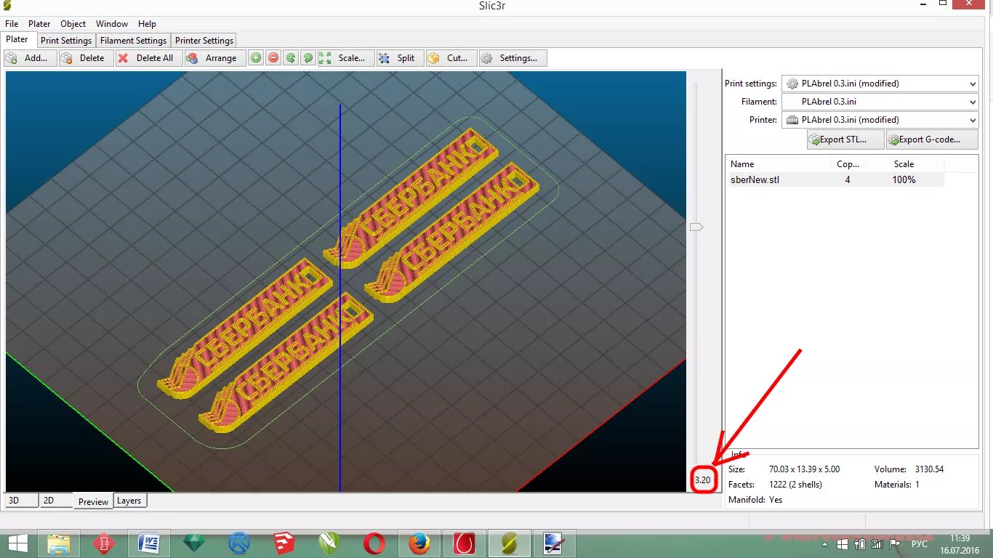
Task: Click Delete All in the toolbar
Action: (149, 58)
